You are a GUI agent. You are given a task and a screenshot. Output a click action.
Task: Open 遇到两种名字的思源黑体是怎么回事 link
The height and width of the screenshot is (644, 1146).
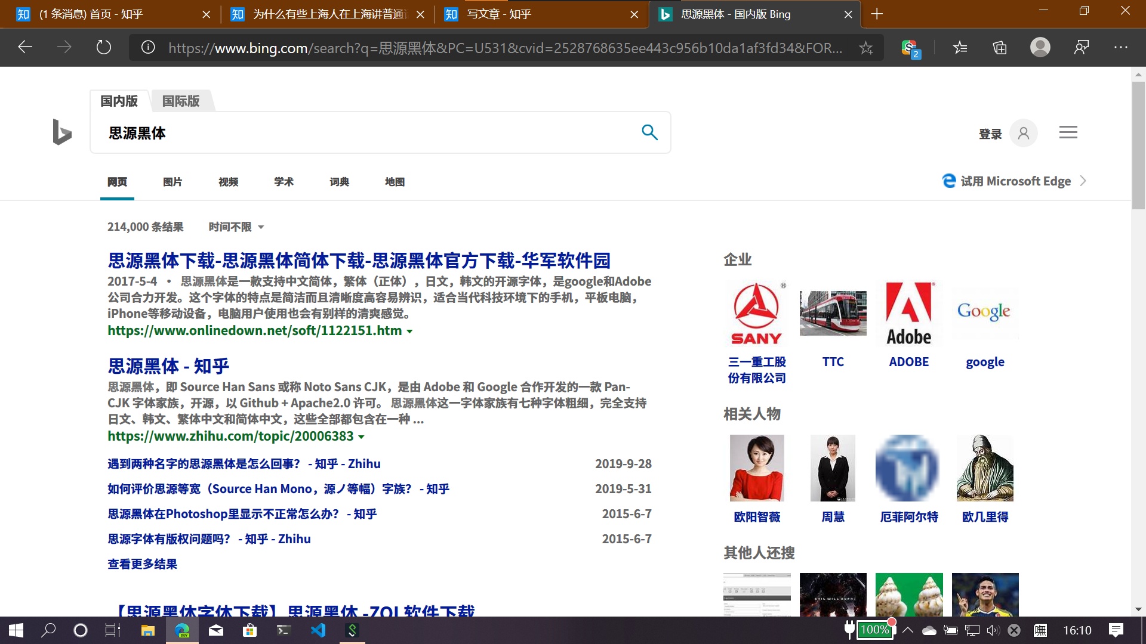pos(244,464)
